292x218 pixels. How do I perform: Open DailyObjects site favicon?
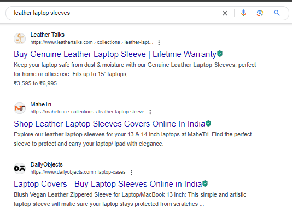[x=20, y=168]
